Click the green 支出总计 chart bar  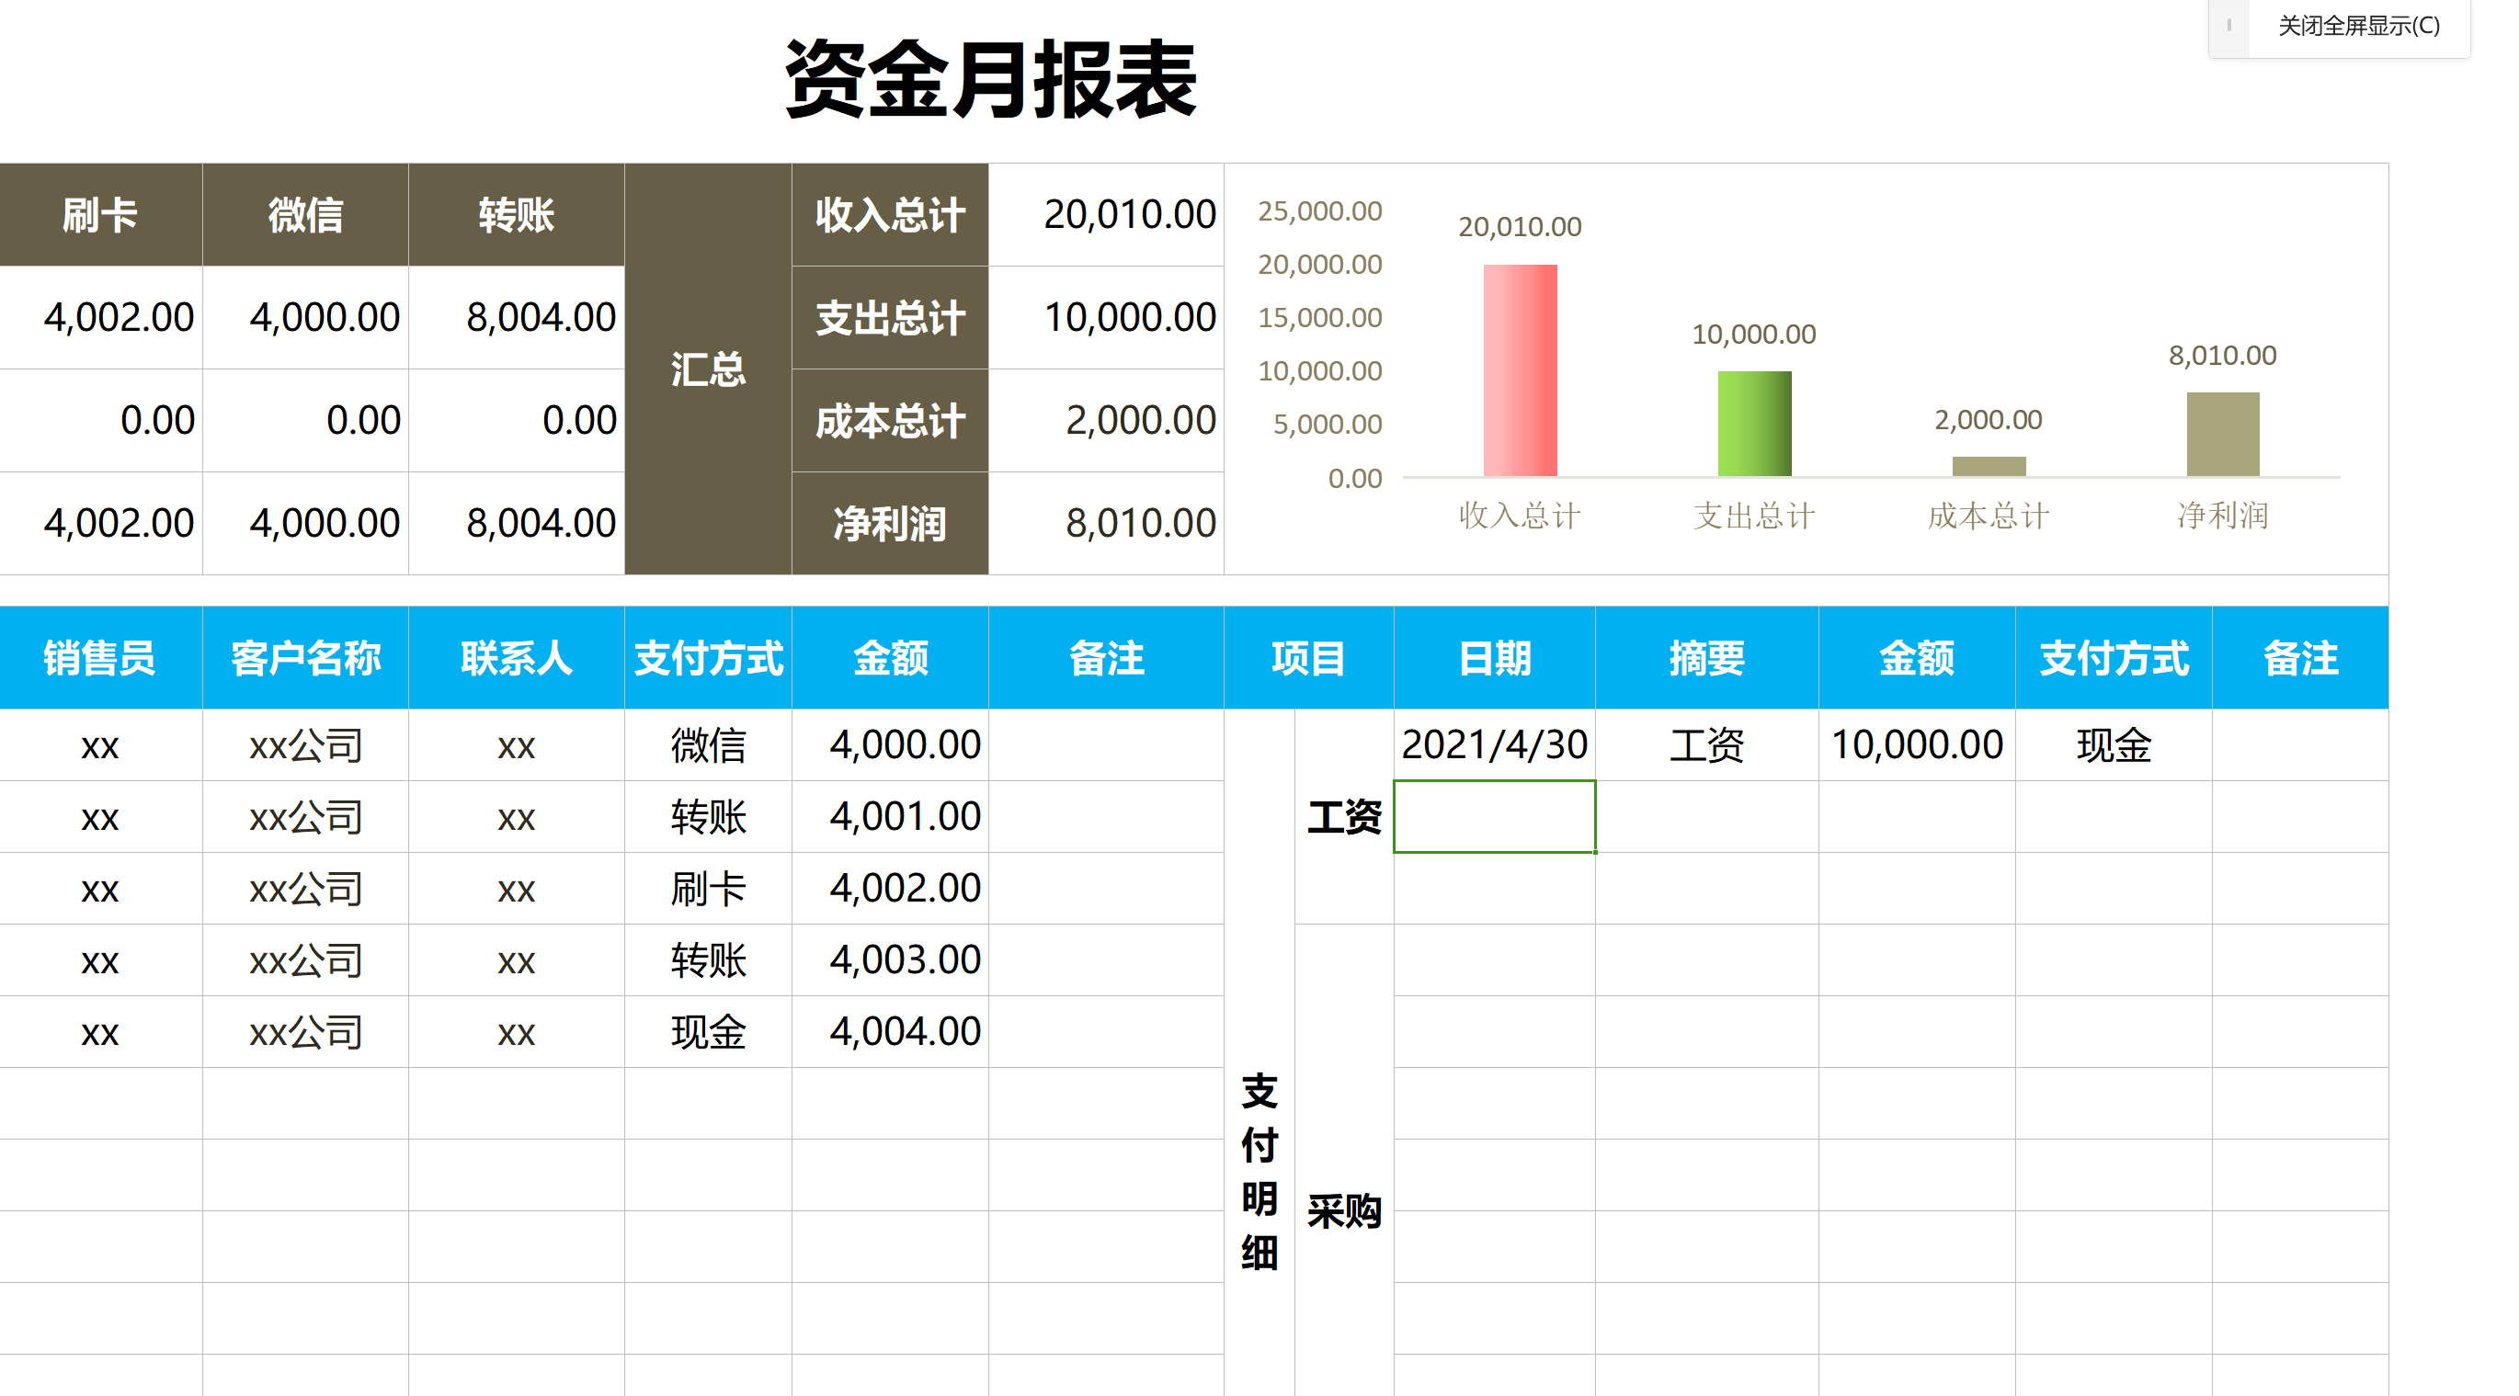pos(1754,424)
